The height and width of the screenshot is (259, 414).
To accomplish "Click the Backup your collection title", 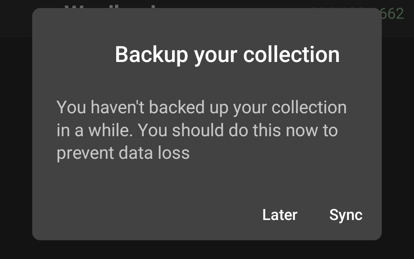I will tap(227, 54).
